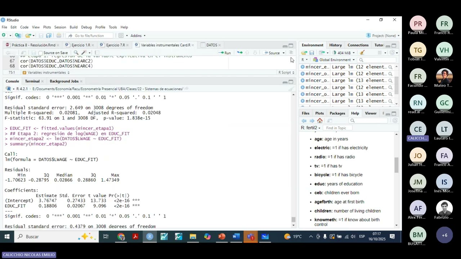Viewport: 461px width, 259px height.
Task: Open Google Chrome from taskbar
Action: (121, 236)
